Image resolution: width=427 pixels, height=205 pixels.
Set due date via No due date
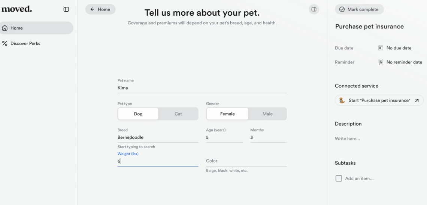(399, 48)
